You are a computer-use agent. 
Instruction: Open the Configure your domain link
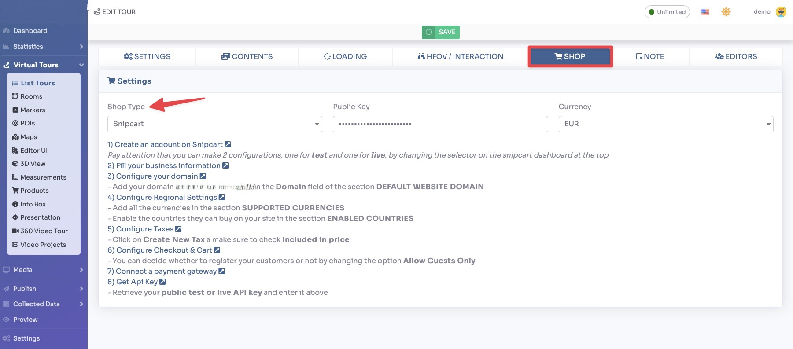click(x=157, y=176)
